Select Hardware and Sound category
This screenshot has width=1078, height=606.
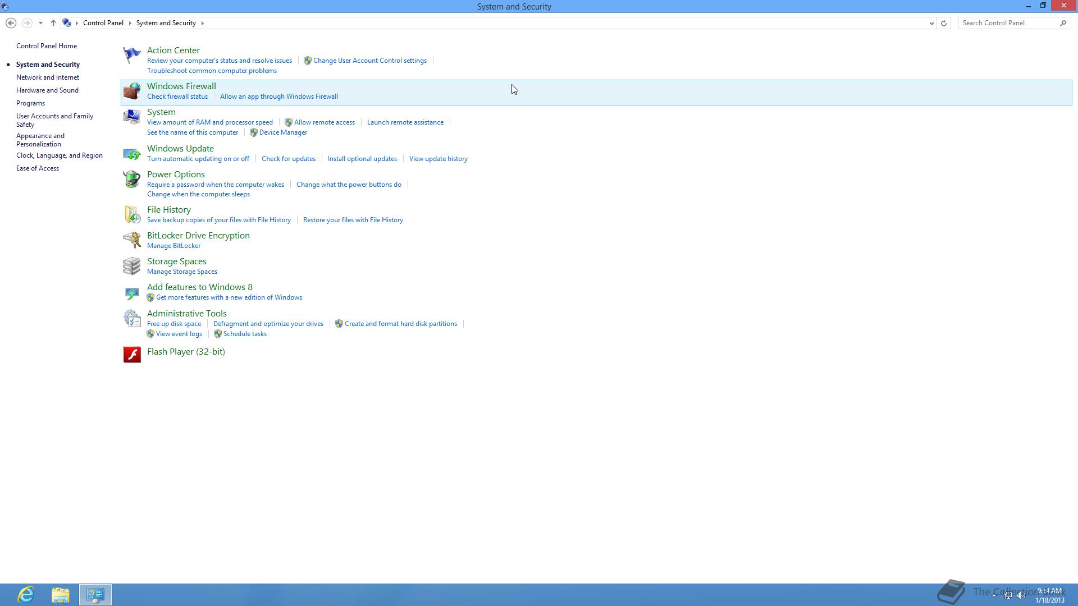(x=47, y=90)
